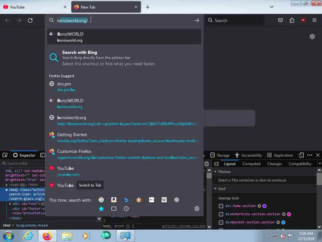Viewport: 322px width, 242px height.
Task: Switch to the Compatibility sidebar tab
Action: click(300, 164)
